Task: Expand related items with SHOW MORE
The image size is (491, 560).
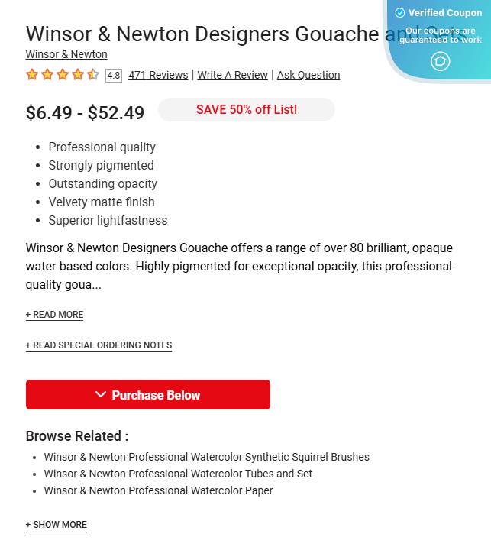Action: [56, 525]
